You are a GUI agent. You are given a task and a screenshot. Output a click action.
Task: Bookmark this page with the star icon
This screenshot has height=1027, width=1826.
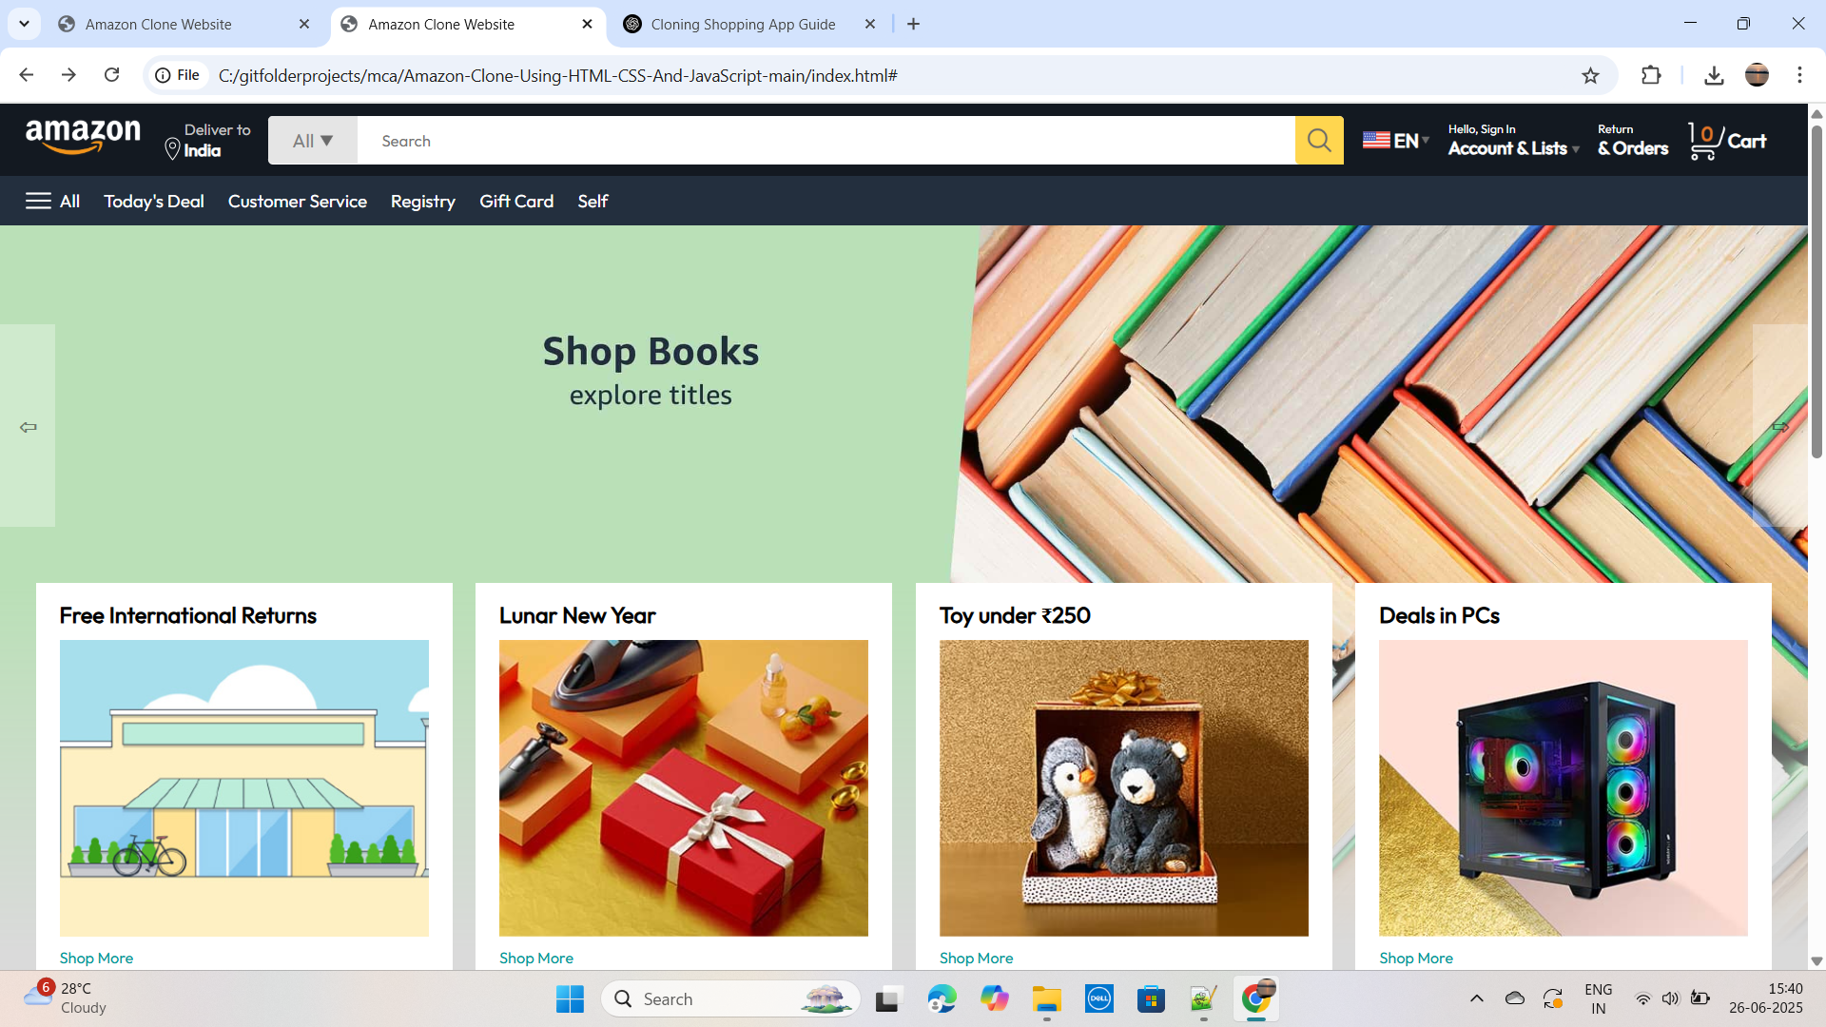point(1590,75)
